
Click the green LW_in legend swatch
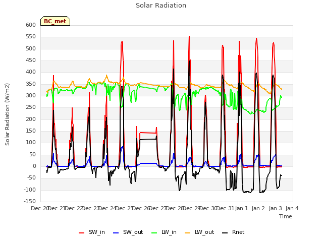click(154, 233)
